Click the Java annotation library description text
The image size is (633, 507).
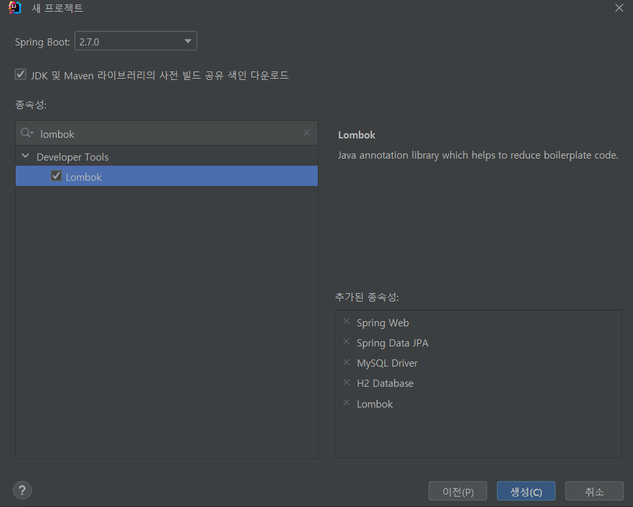478,155
